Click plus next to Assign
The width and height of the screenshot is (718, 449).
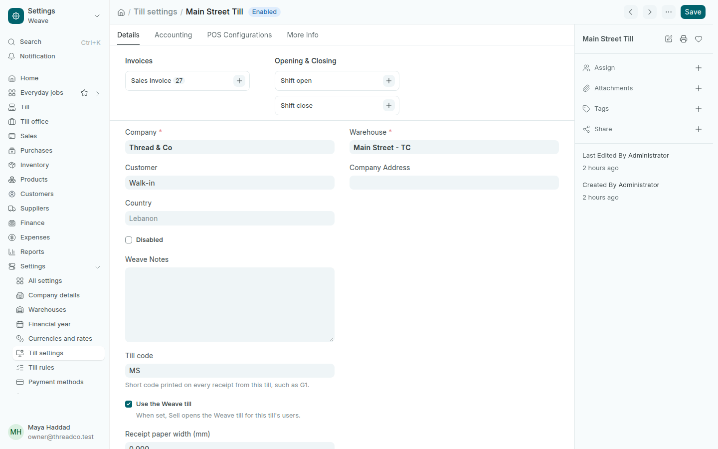[x=699, y=68]
